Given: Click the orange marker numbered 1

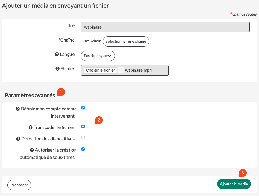Looking at the screenshot, I should pyautogui.click(x=61, y=92).
